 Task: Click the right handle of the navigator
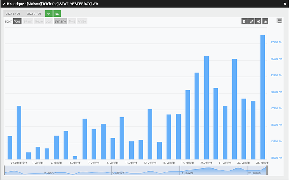pyautogui.click(x=267, y=170)
